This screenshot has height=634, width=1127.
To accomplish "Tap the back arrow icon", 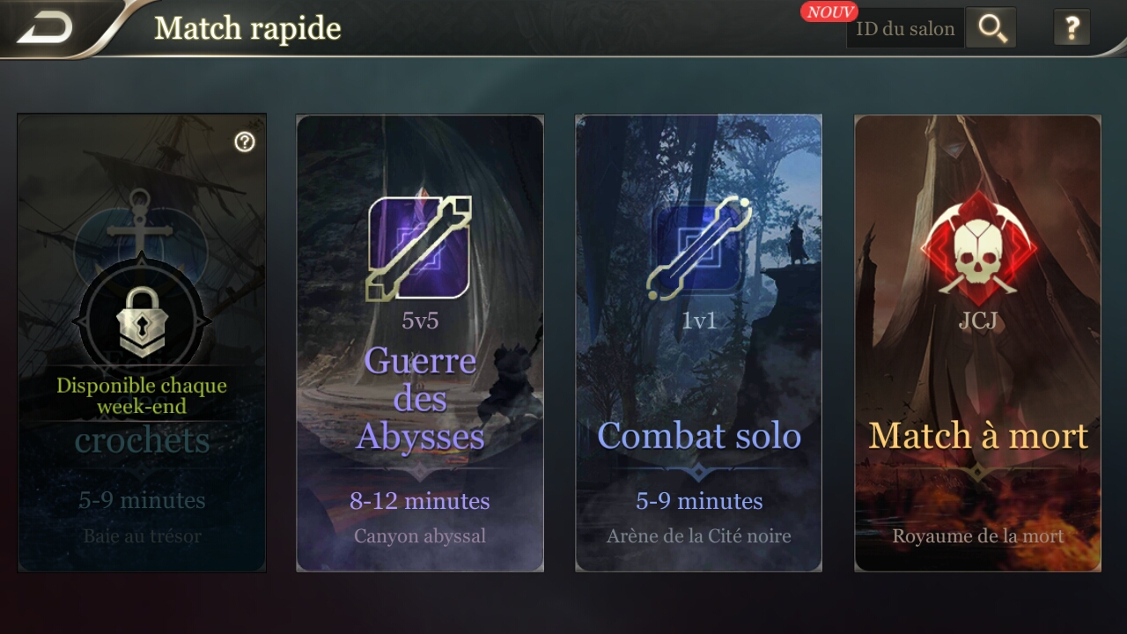I will (x=45, y=27).
